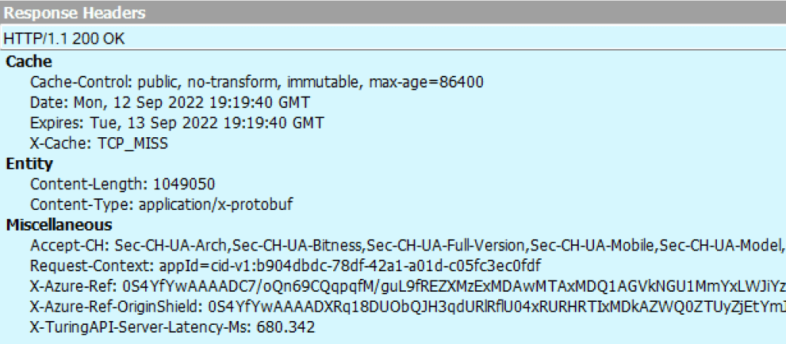
Task: Select the Cache-Control header line
Action: pos(257,82)
